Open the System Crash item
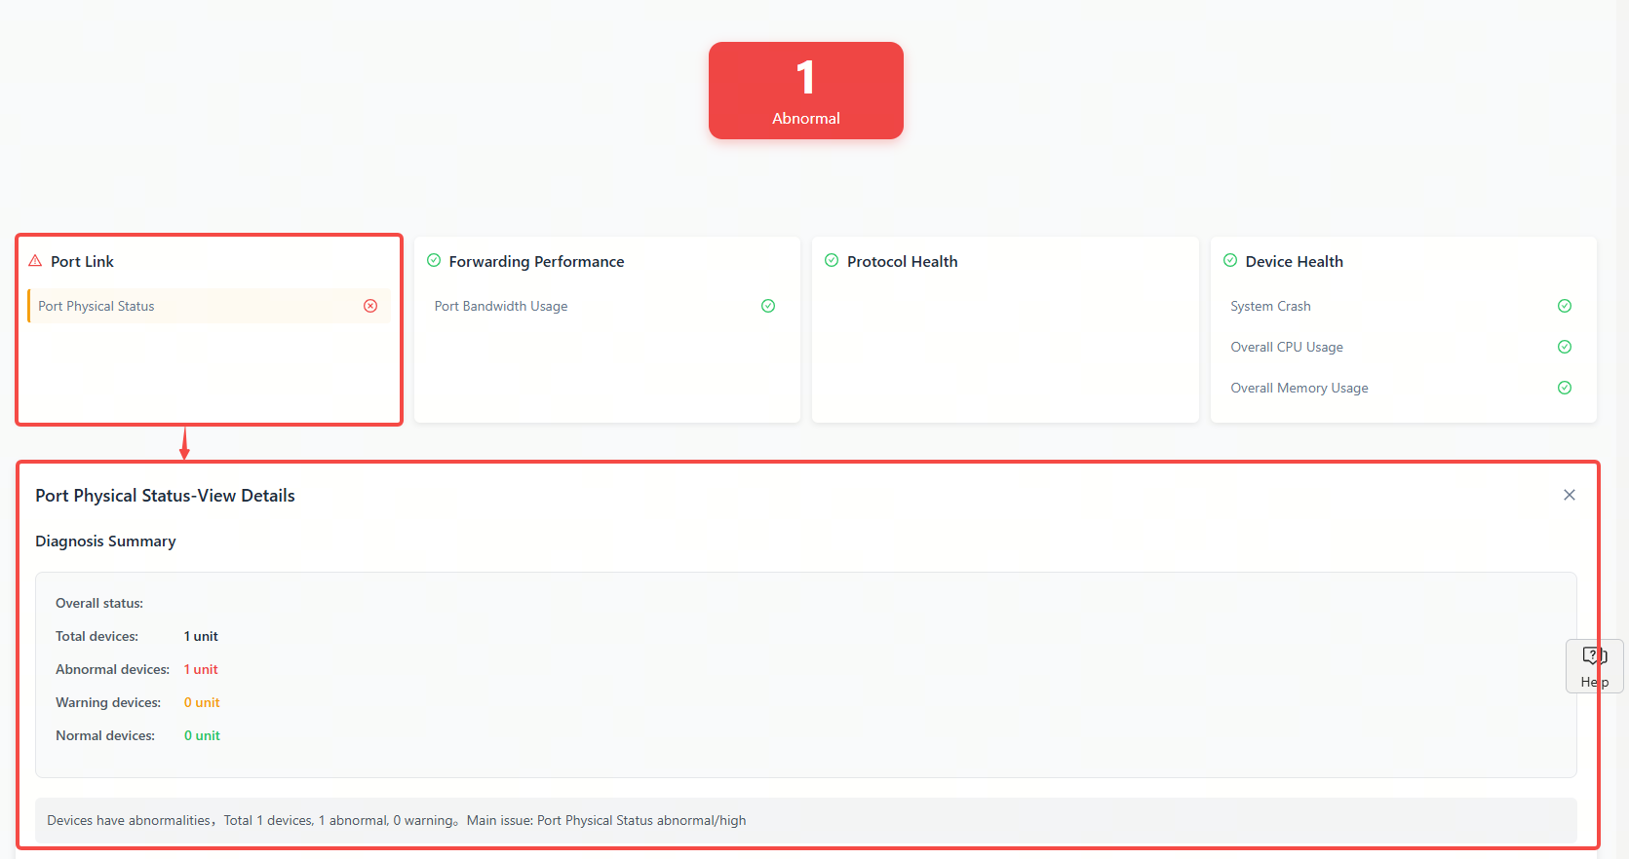This screenshot has height=859, width=1629. pos(1270,306)
